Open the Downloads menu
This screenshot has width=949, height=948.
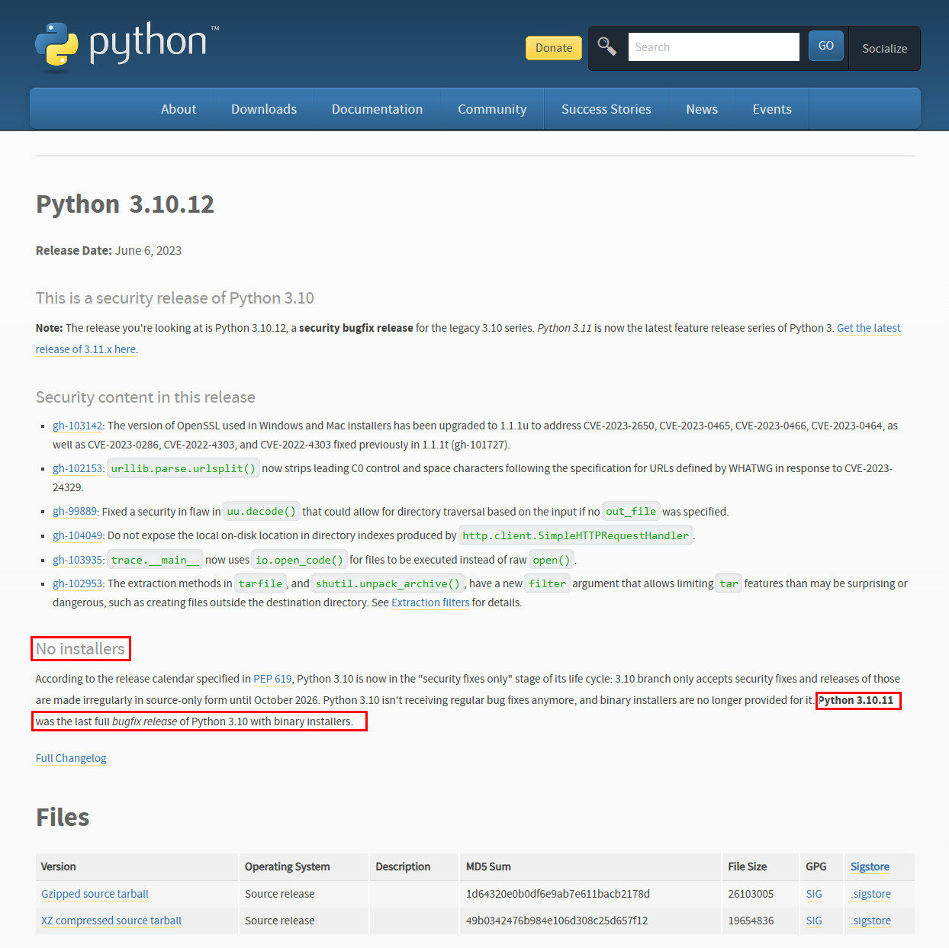point(263,108)
